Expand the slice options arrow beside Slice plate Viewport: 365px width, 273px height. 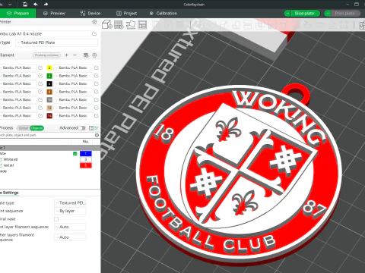[287, 14]
